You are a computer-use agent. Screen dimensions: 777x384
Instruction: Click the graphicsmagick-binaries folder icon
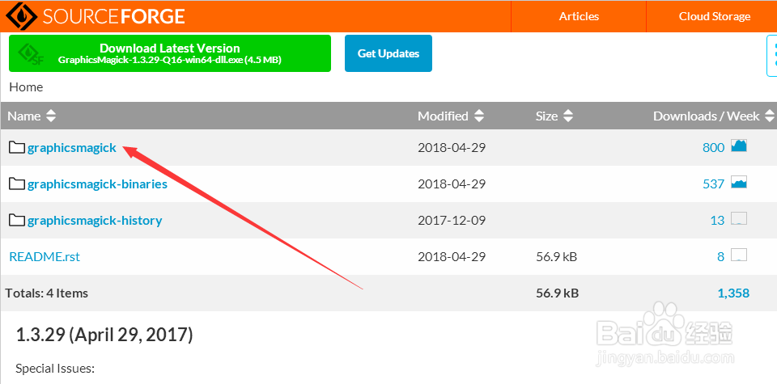click(x=17, y=184)
